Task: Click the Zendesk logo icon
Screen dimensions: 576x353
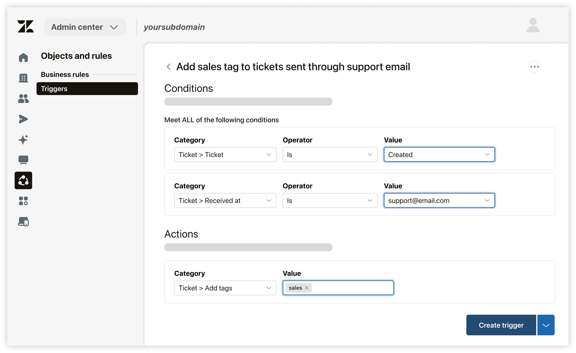Action: [25, 27]
